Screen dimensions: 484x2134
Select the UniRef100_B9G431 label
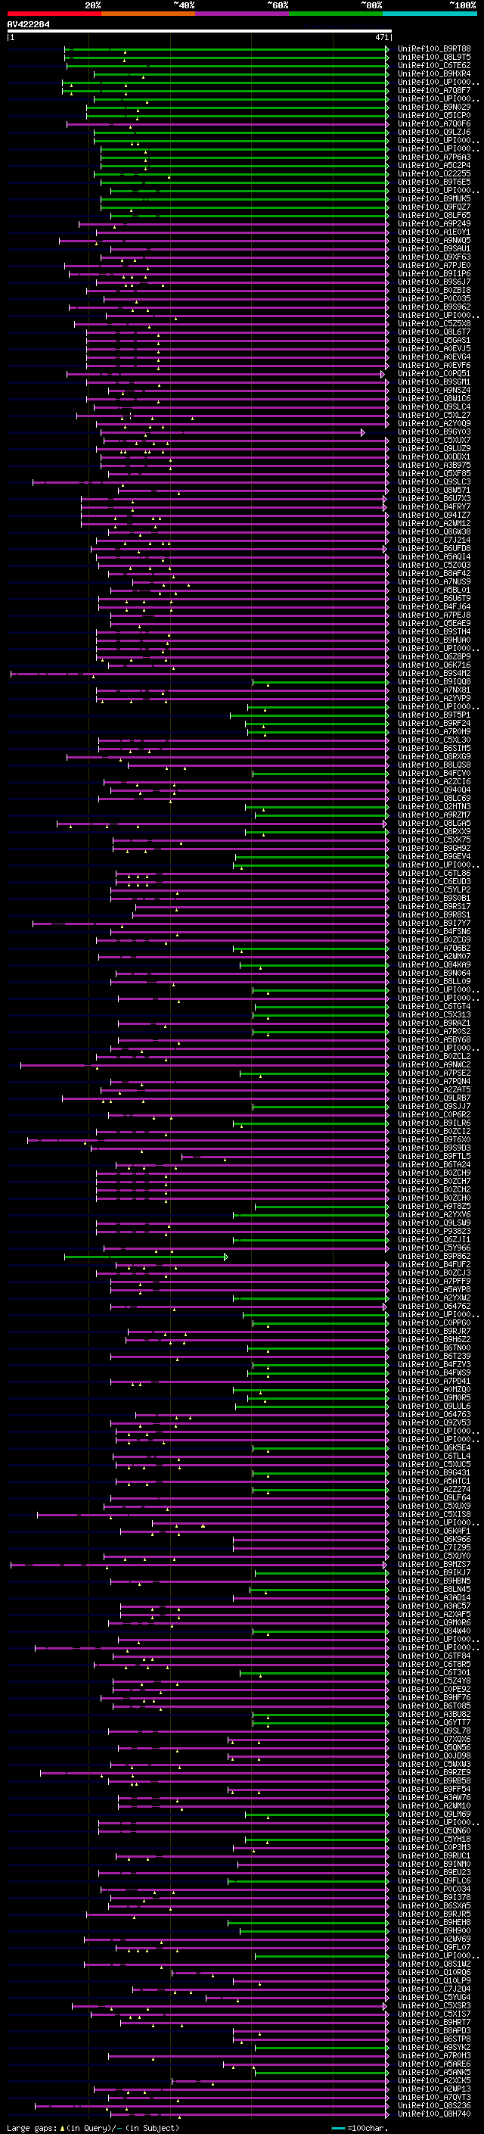[433, 1472]
